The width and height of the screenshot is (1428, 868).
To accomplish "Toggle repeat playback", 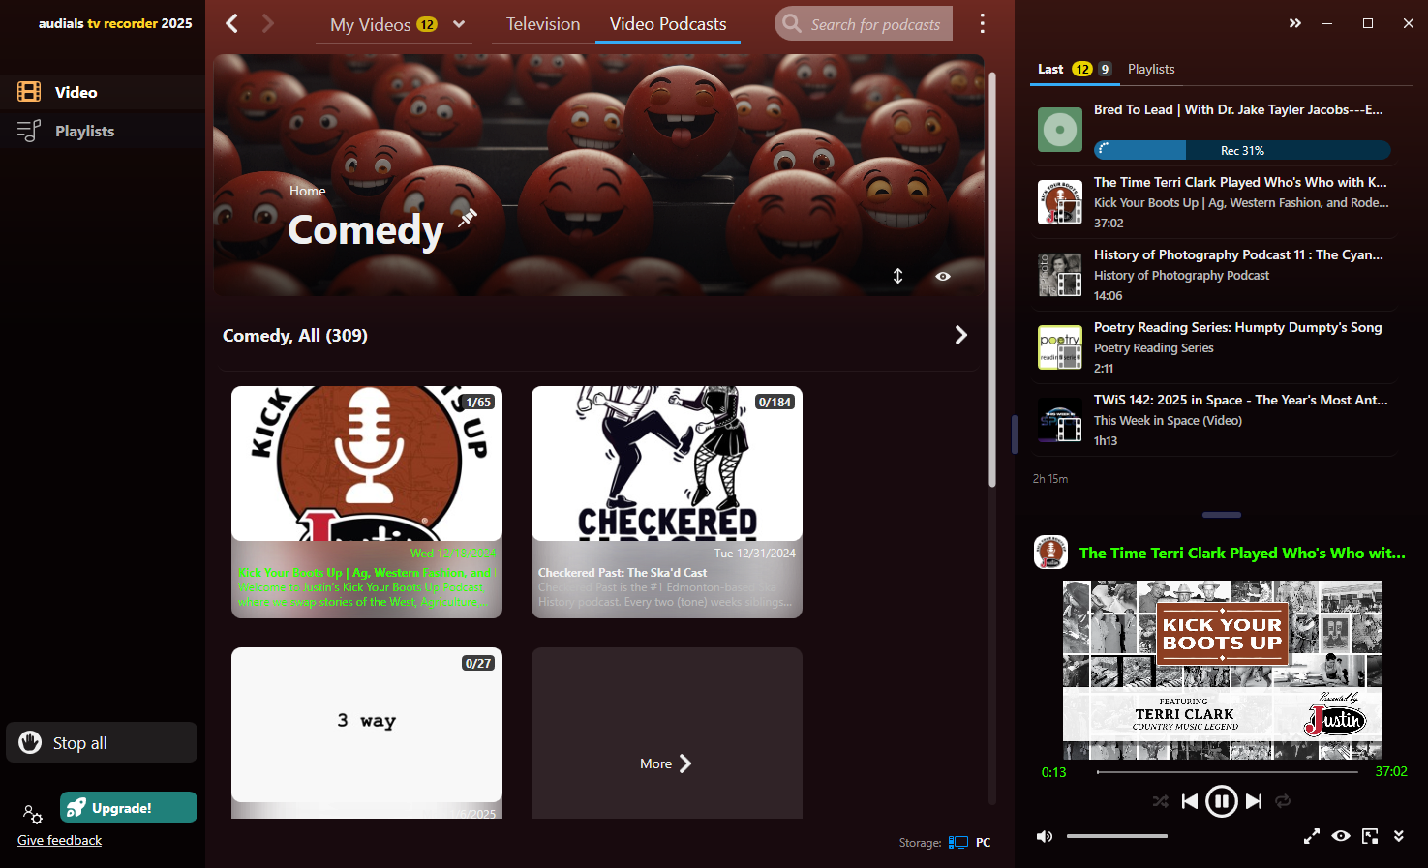I will pyautogui.click(x=1283, y=801).
